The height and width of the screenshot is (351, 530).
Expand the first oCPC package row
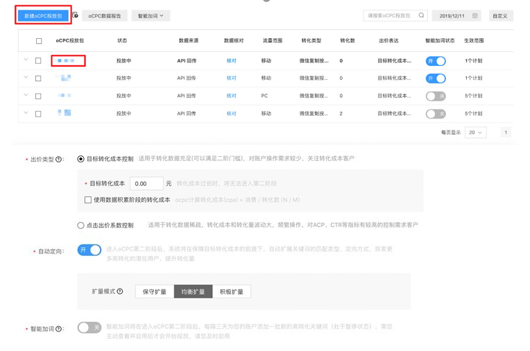[26, 60]
